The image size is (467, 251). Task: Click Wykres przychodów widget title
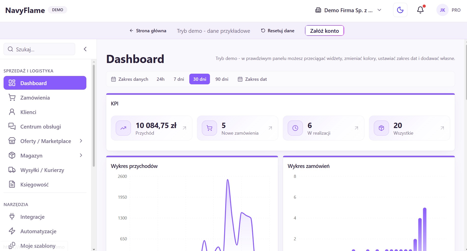134,166
